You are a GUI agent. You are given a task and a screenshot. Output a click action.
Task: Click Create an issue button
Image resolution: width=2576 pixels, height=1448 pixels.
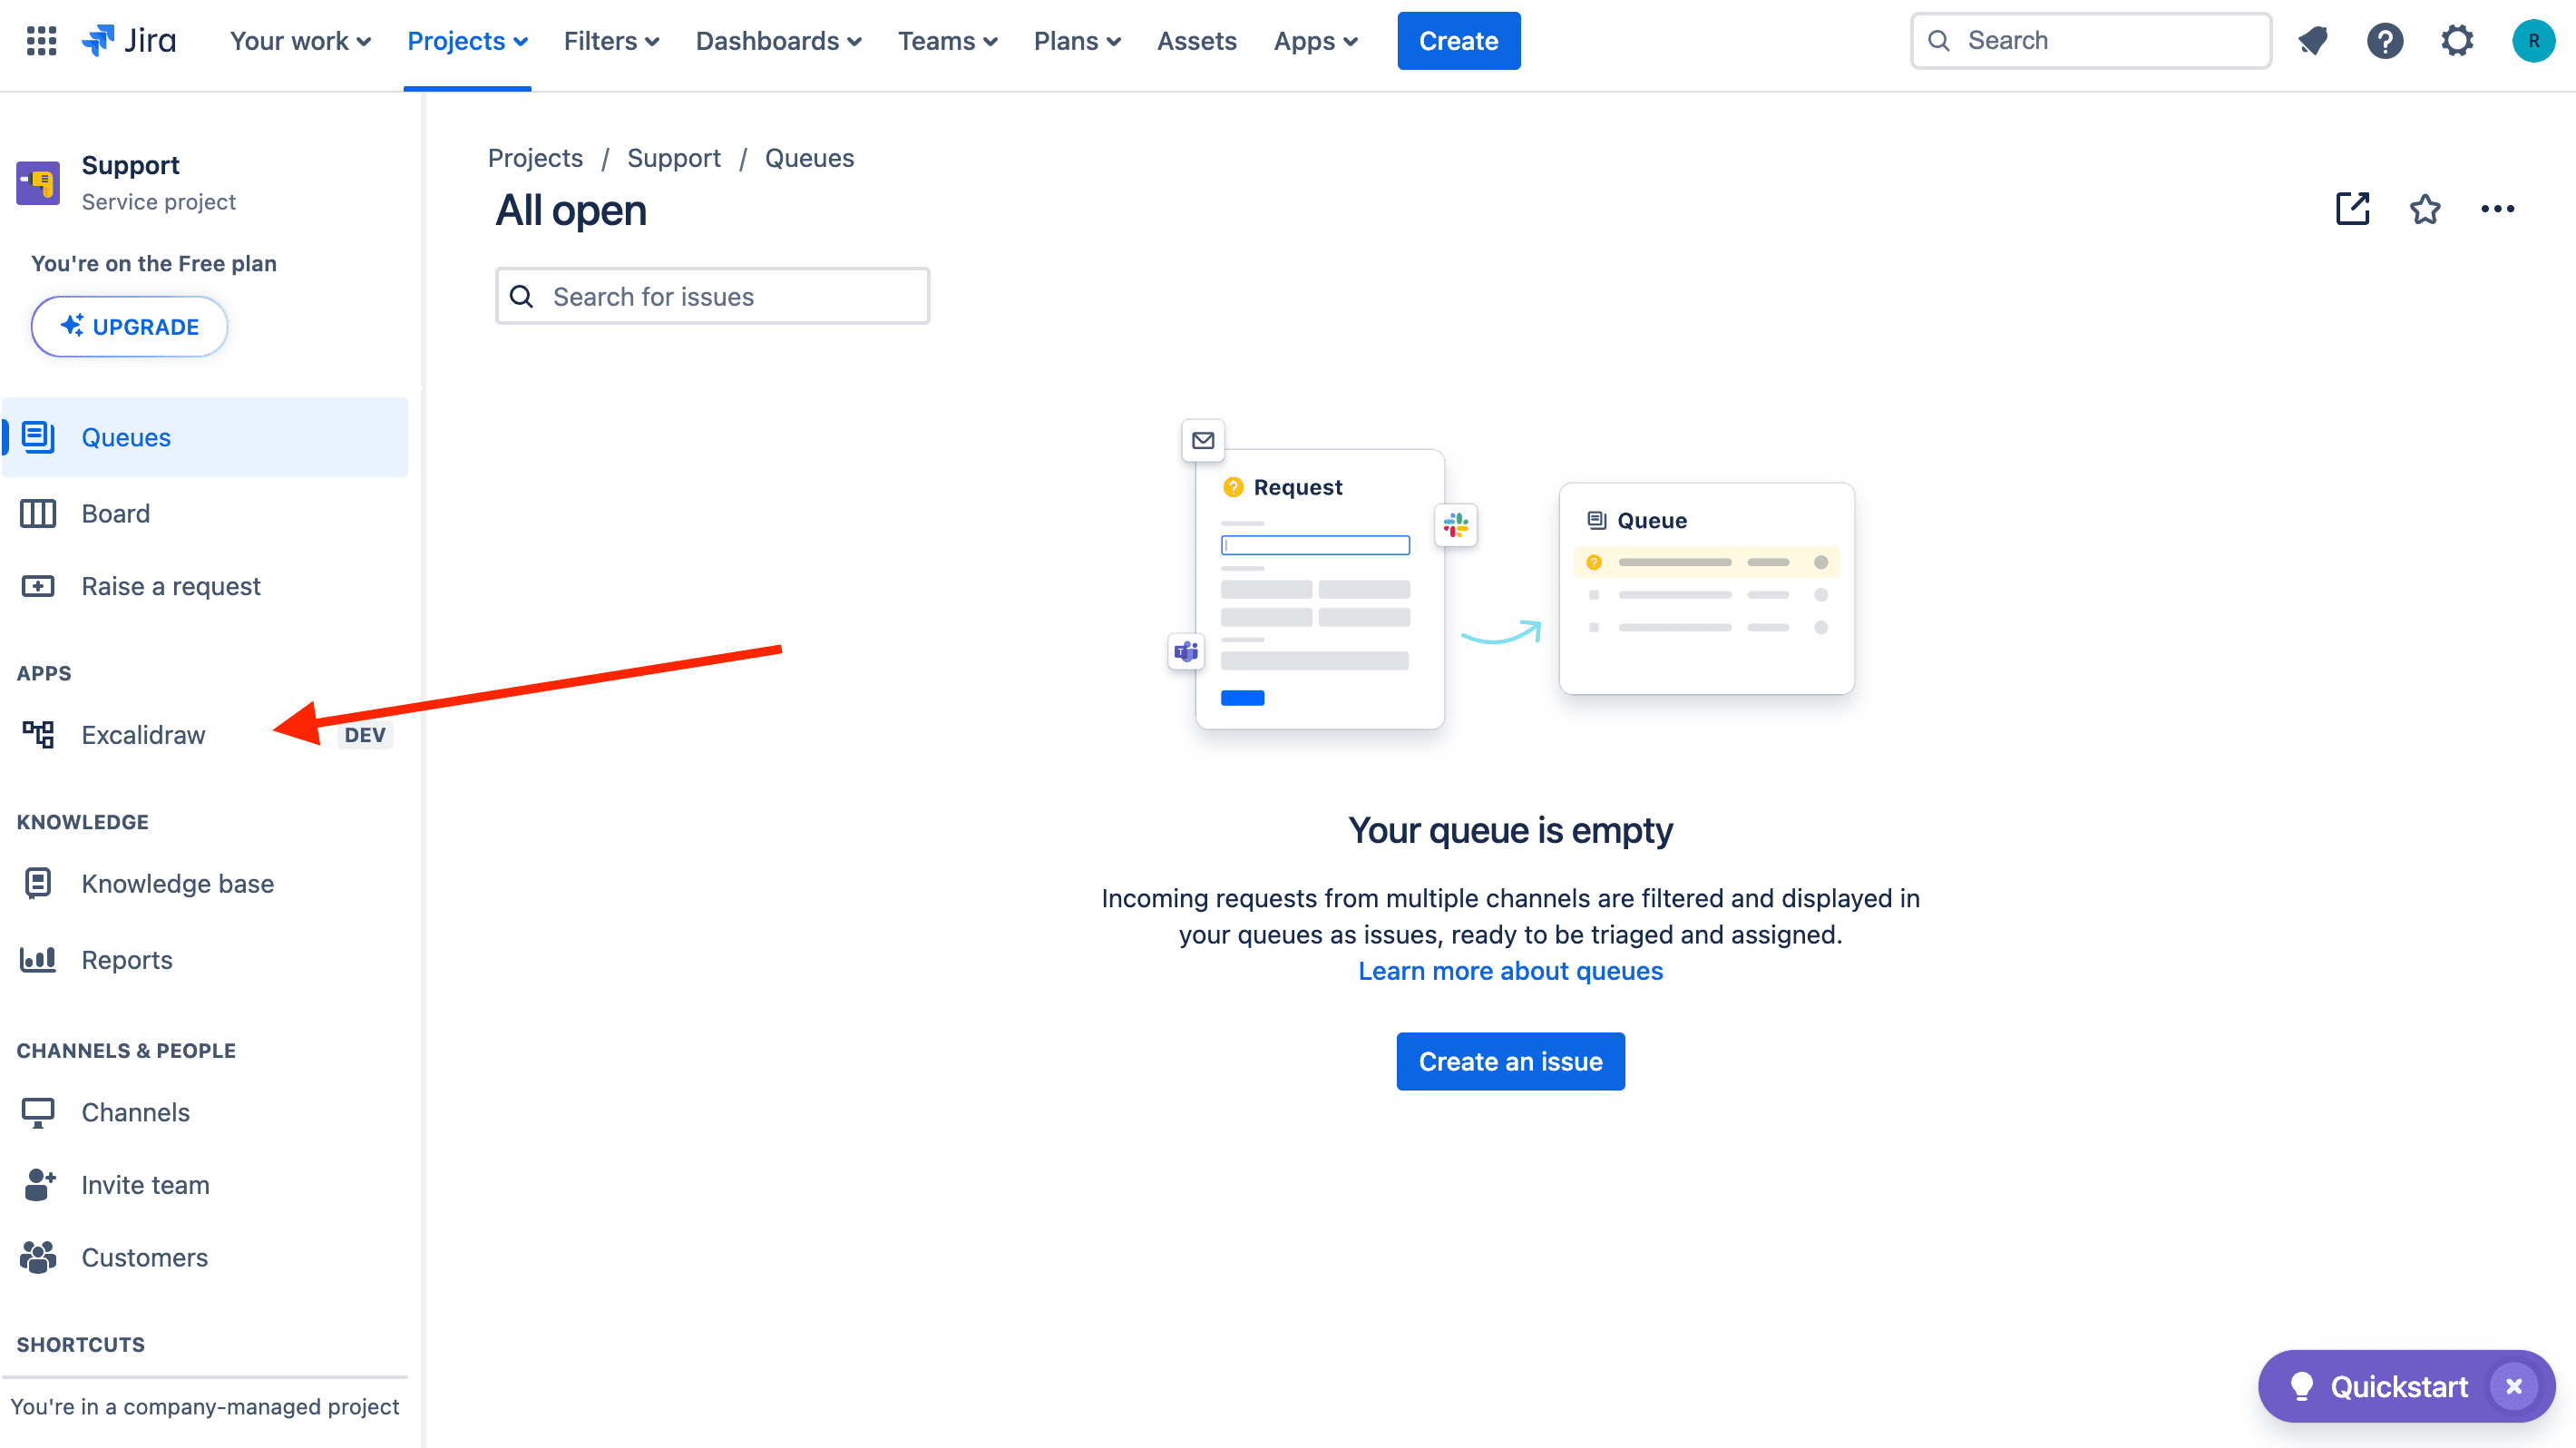tap(1510, 1061)
